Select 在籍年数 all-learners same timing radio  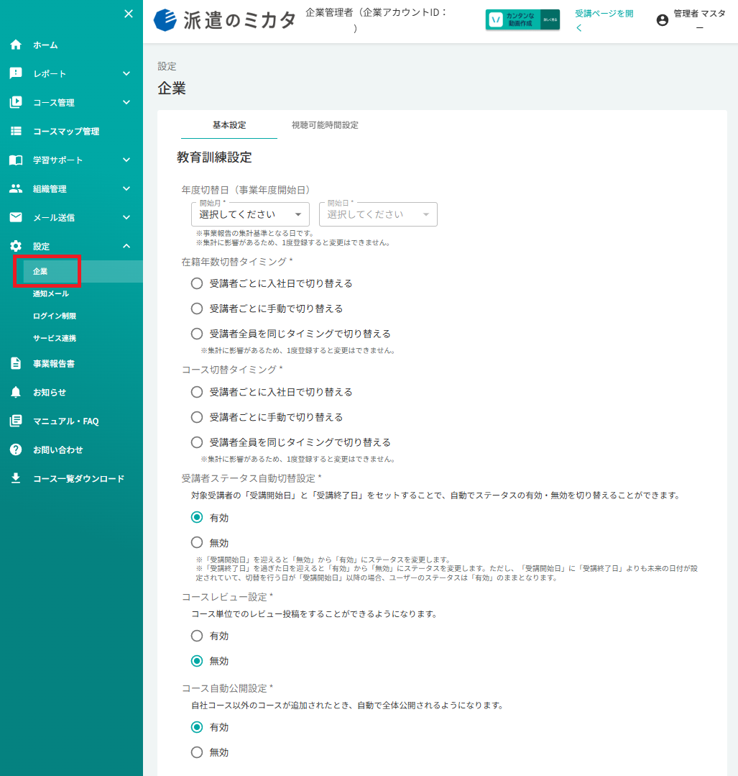tap(197, 334)
